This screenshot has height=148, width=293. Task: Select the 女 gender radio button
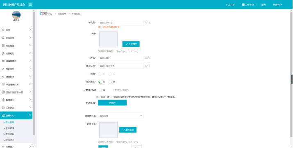(x=110, y=74)
